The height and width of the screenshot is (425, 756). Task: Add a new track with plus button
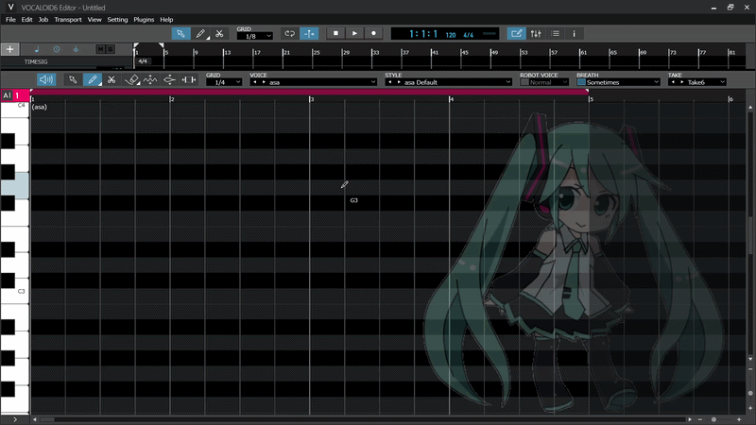point(9,49)
